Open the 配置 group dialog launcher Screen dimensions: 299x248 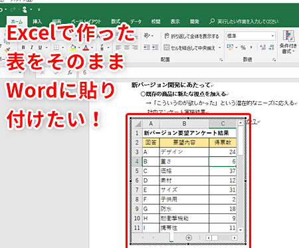(221, 60)
